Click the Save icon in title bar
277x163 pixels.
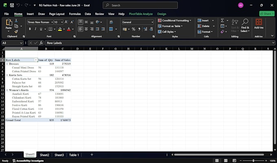pyautogui.click(x=12, y=5)
